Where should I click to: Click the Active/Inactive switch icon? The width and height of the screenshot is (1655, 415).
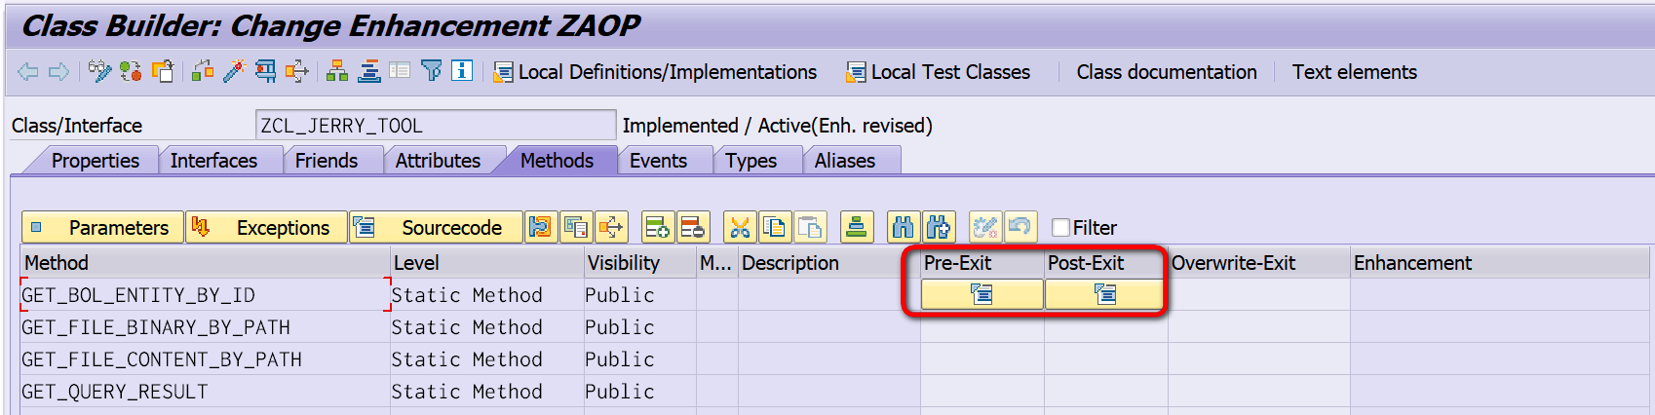click(x=131, y=71)
